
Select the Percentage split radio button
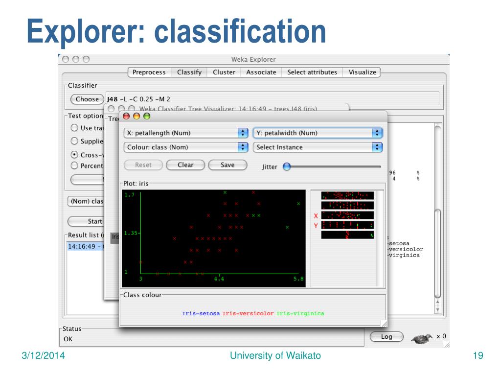[74, 165]
